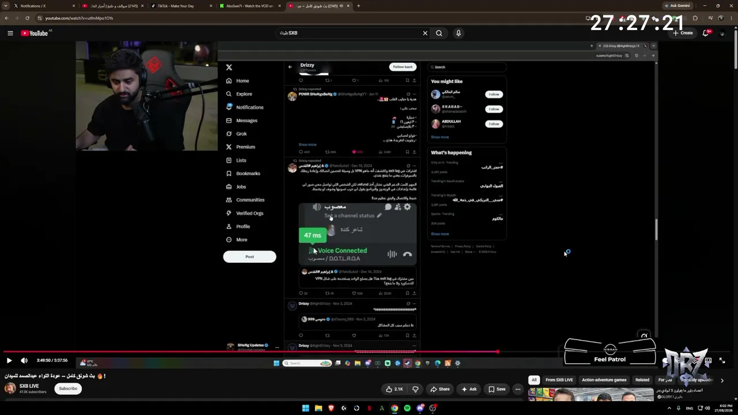Image resolution: width=738 pixels, height=415 pixels.
Task: Go back with the arrow beside Drizzy
Action: click(x=290, y=67)
